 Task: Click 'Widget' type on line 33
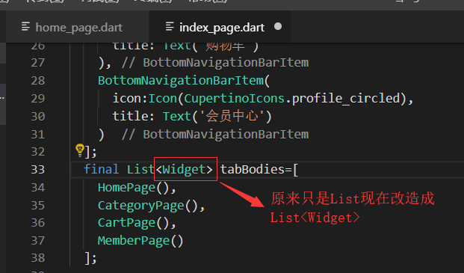pyautogui.click(x=184, y=170)
